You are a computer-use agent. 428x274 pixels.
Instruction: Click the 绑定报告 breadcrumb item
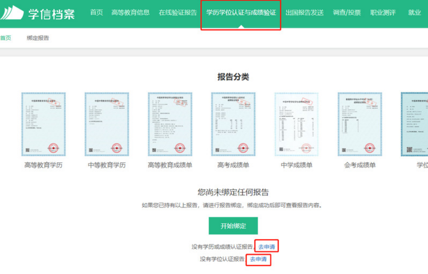click(x=38, y=38)
